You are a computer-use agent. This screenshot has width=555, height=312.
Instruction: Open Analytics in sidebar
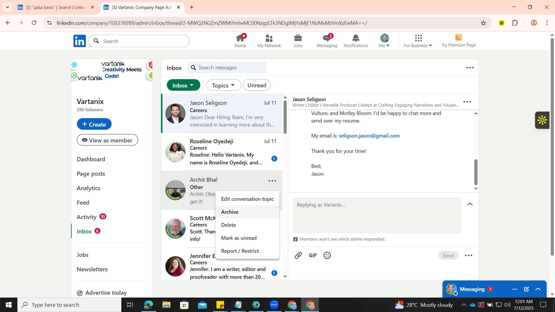click(88, 188)
